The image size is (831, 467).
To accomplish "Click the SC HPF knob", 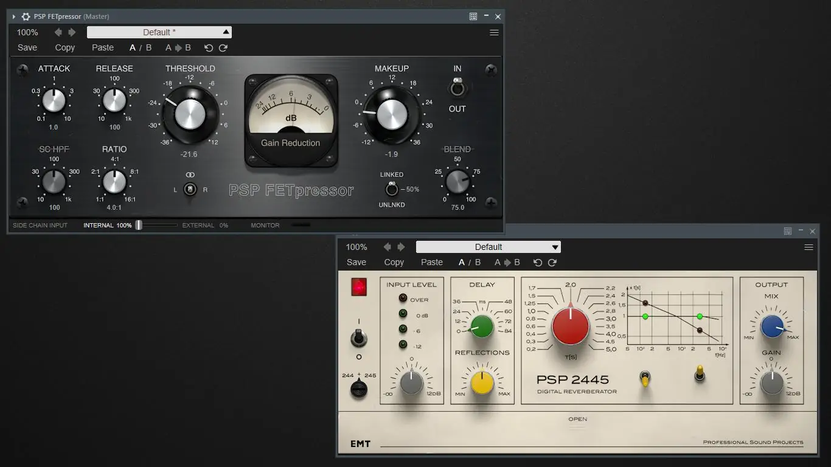I will click(x=54, y=181).
